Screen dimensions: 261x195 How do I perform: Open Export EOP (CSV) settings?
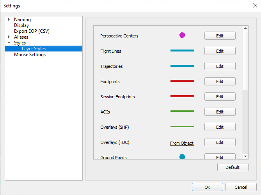pos(32,31)
